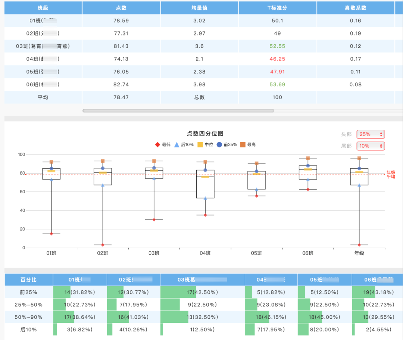
Task: Click 05班 前25% blue circle marker
Action: [256, 171]
